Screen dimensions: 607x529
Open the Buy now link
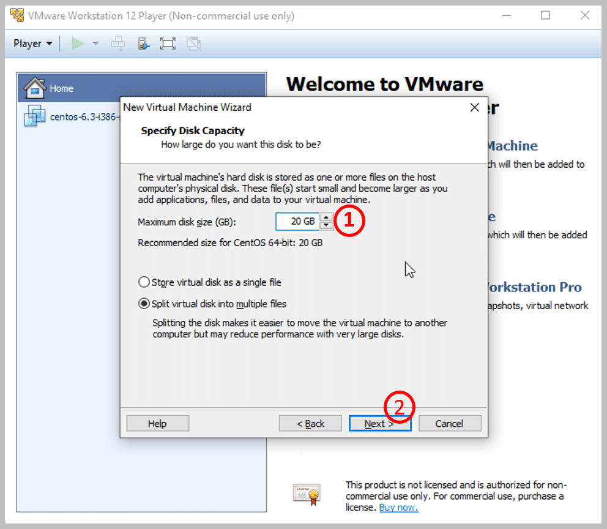coord(398,508)
